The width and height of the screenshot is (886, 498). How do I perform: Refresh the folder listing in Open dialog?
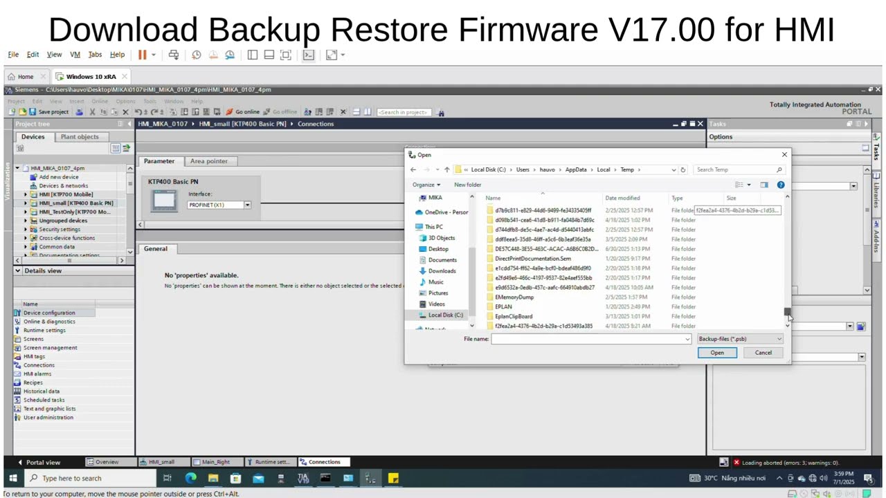(683, 169)
